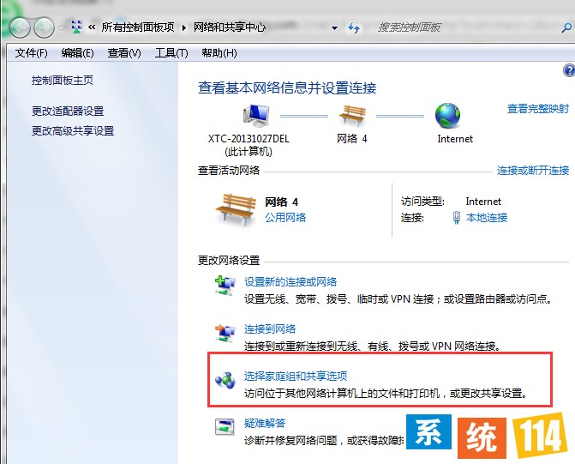Click this computer icon in network map
The width and height of the screenshot is (575, 464).
[256, 115]
